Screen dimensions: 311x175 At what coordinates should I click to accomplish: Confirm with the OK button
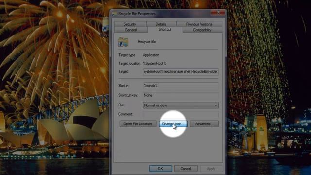pos(160,169)
